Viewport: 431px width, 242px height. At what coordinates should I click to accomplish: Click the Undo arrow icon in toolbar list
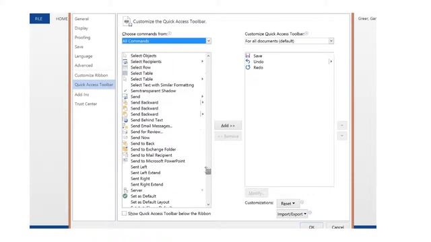(x=248, y=61)
